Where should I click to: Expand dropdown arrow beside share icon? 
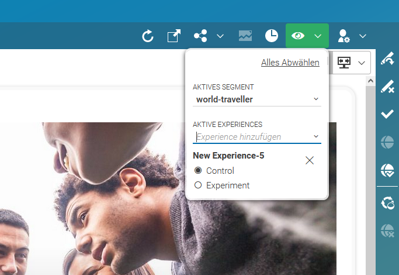[220, 36]
